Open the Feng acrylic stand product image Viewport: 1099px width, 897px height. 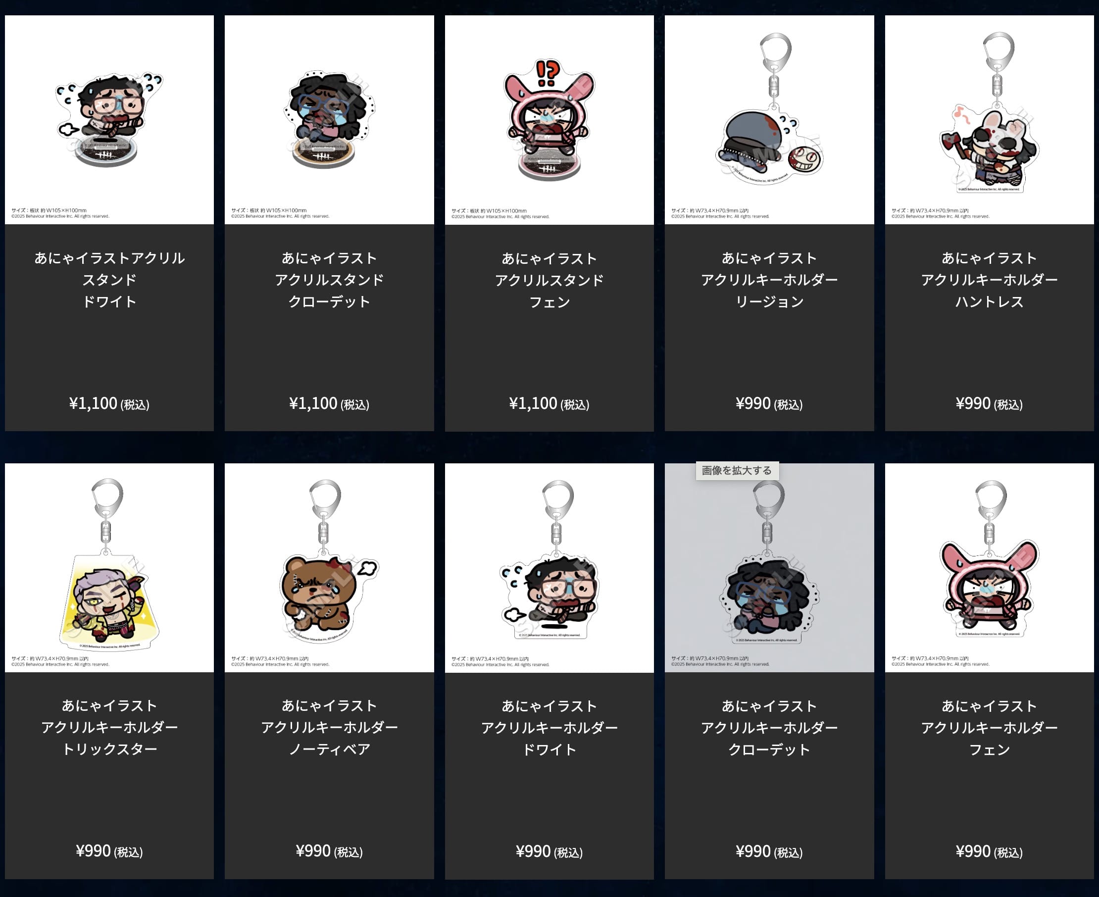click(x=549, y=119)
